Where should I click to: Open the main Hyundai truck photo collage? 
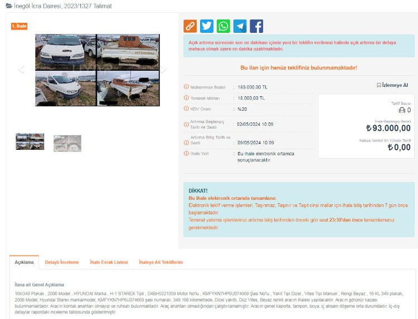coord(98,70)
